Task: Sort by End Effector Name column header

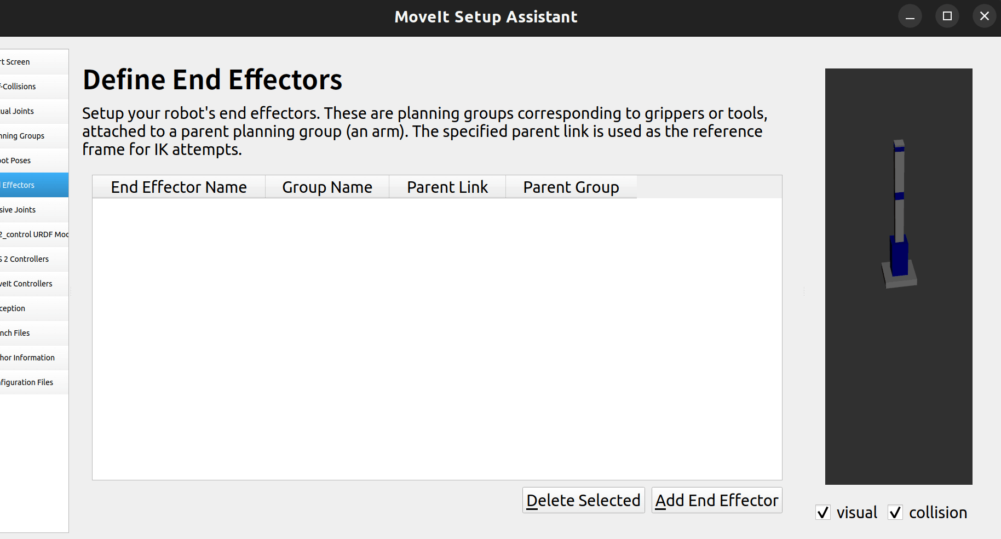Action: pyautogui.click(x=179, y=187)
